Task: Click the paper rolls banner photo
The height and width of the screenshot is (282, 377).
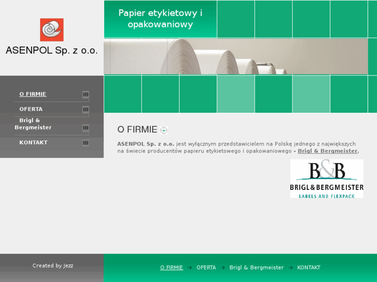Action: pyautogui.click(x=236, y=56)
